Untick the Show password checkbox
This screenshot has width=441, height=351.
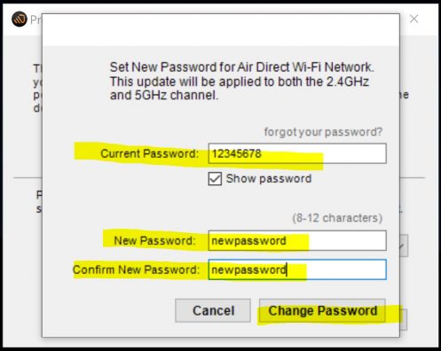click(215, 179)
